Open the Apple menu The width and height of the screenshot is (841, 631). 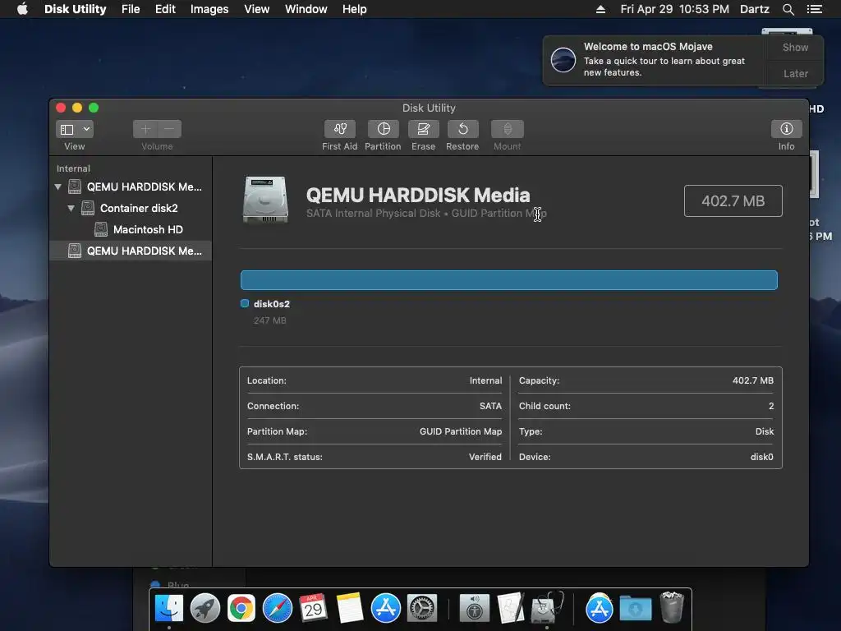pos(22,9)
